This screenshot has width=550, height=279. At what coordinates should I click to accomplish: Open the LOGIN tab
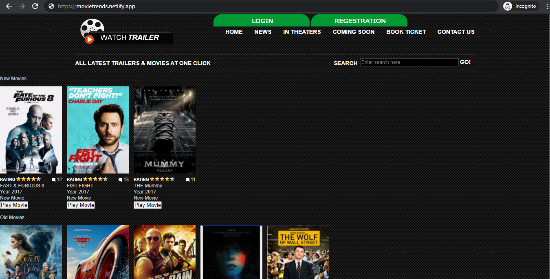pos(262,21)
